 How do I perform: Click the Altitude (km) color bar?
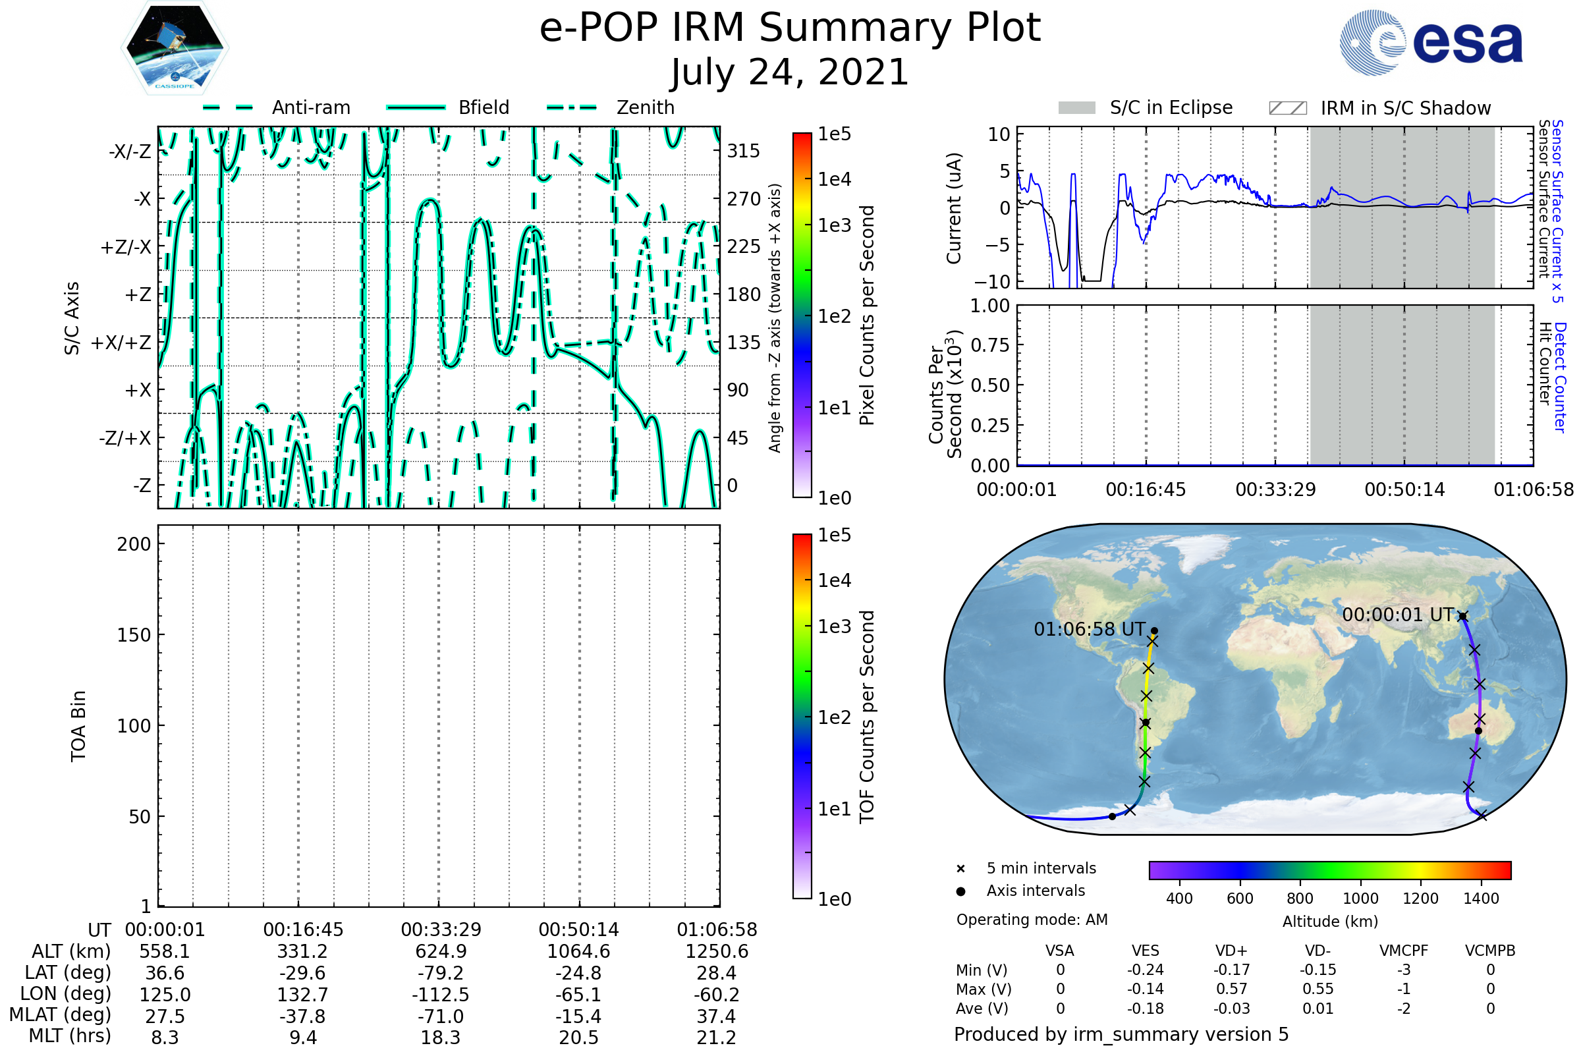tap(1329, 870)
